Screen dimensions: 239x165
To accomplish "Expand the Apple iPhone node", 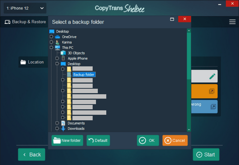I will (x=57, y=58).
